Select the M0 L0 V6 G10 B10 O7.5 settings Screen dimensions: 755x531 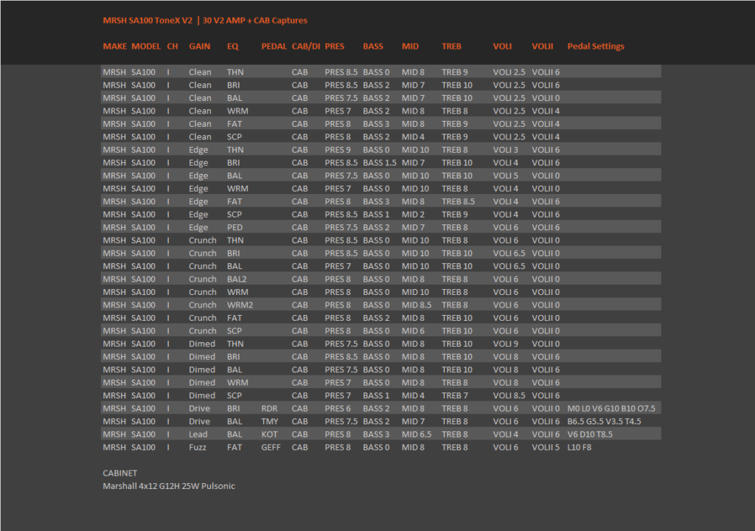[x=611, y=409]
